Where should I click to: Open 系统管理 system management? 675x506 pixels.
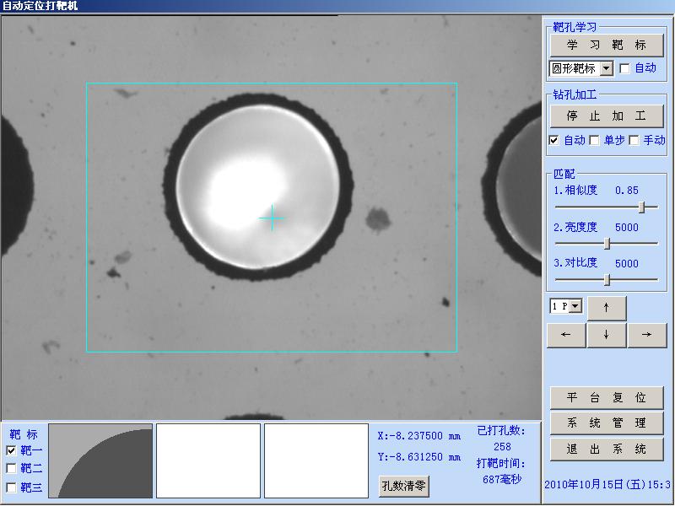606,423
